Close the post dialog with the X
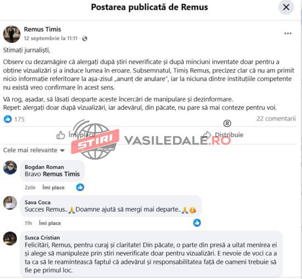The height and width of the screenshot is (279, 302). 286,7
